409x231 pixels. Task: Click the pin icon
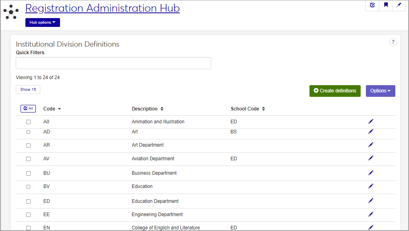click(399, 5)
